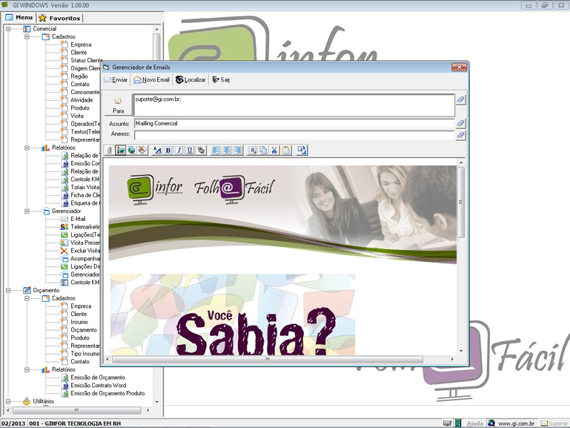The height and width of the screenshot is (428, 570).
Task: Click the globe icon beside www.gi.com.br
Action: pos(491,424)
